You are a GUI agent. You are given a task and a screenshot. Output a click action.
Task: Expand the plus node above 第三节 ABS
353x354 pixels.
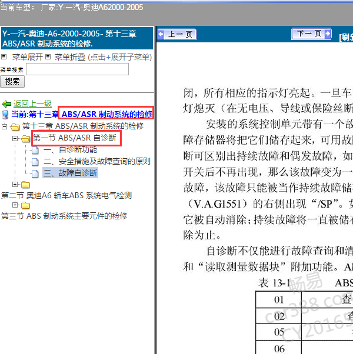coord(15,205)
